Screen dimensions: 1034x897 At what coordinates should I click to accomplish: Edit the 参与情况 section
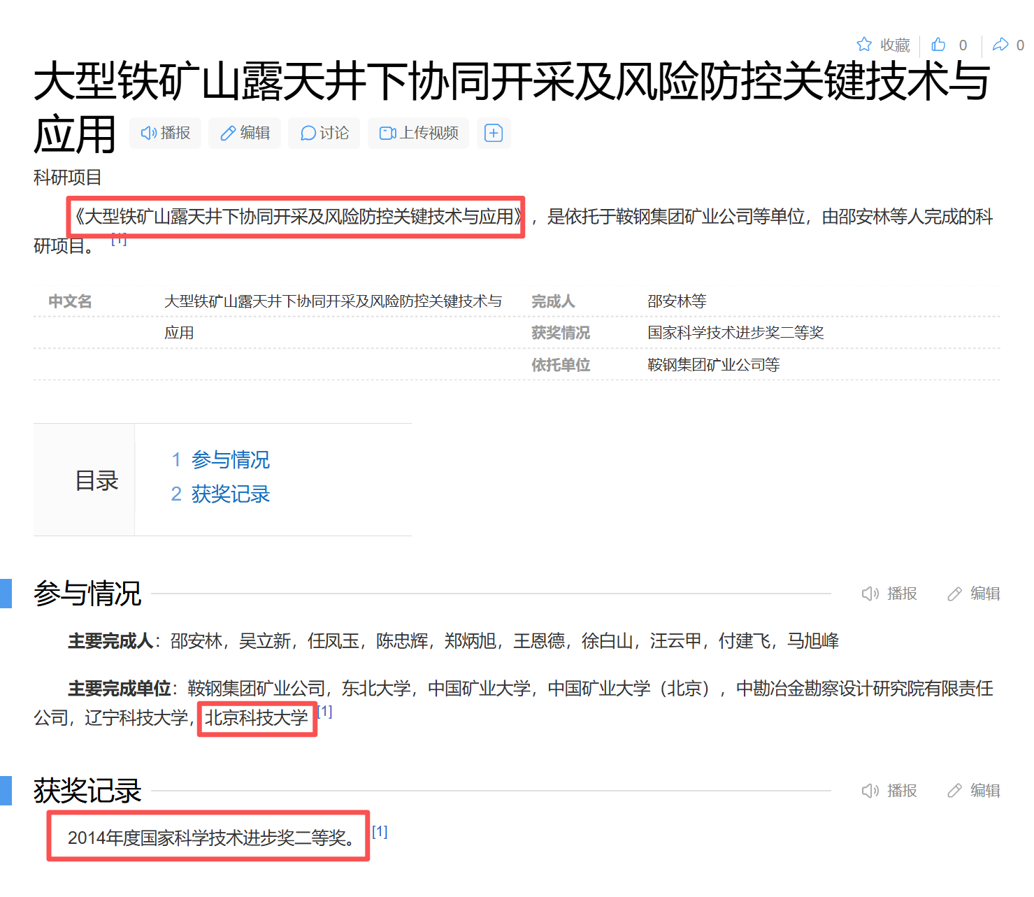coord(974,594)
